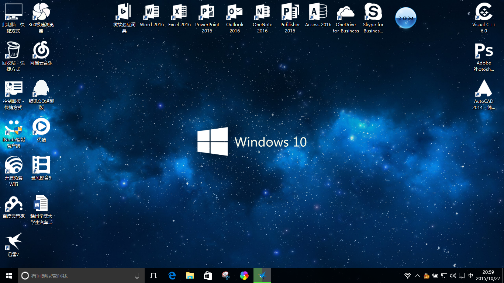This screenshot has height=283, width=504.
Task: Select the Adobe Photoshop desktop shortcut
Action: pyautogui.click(x=484, y=57)
